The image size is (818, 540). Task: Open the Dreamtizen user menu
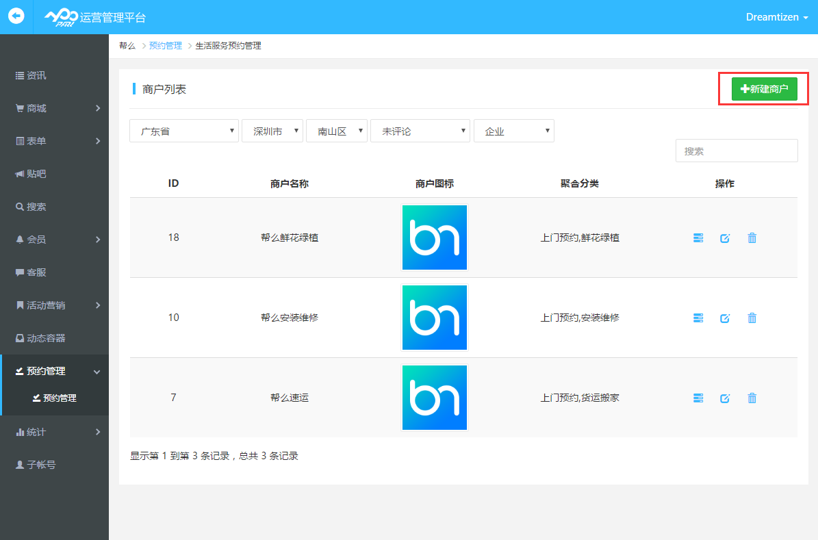(x=777, y=17)
